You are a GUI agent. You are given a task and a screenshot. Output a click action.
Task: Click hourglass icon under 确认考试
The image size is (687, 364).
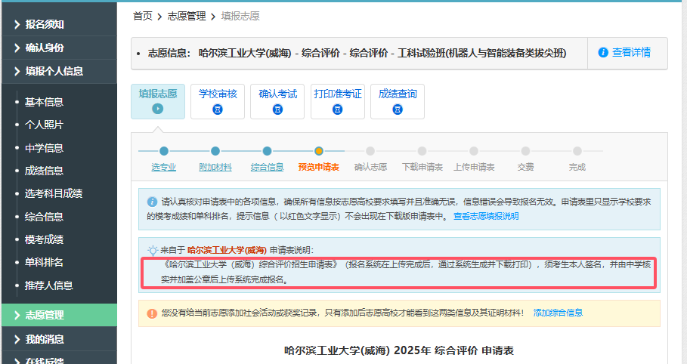[277, 110]
